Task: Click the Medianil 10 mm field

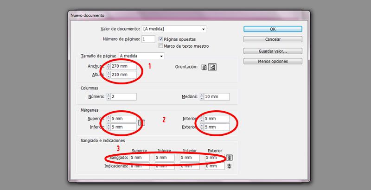Action: 217,97
